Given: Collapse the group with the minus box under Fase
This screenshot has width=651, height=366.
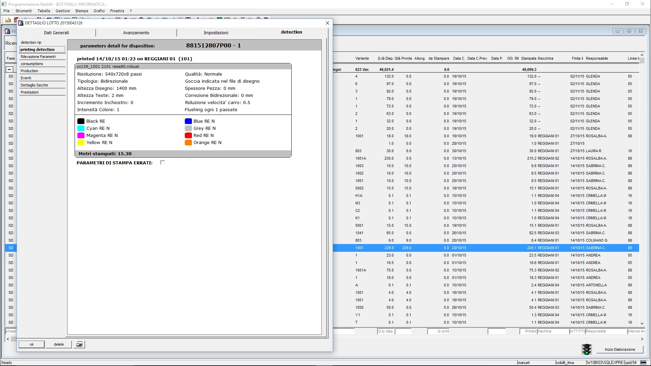Looking at the screenshot, I should [9, 69].
